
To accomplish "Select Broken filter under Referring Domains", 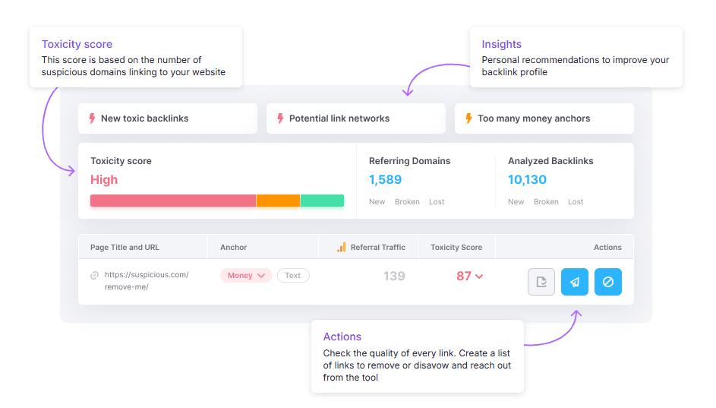I will (407, 202).
